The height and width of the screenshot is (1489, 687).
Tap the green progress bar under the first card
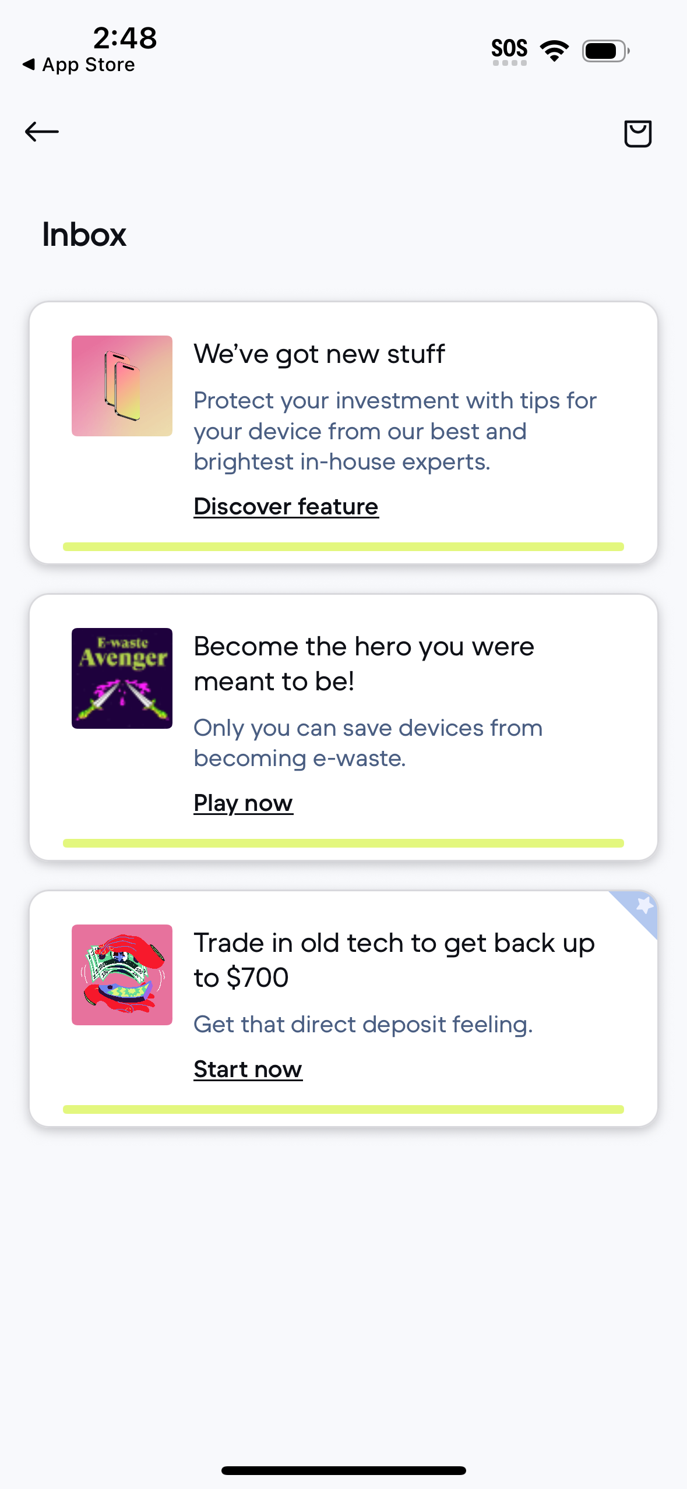pos(344,546)
